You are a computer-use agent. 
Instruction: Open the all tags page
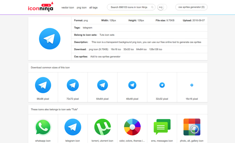(x=93, y=7)
